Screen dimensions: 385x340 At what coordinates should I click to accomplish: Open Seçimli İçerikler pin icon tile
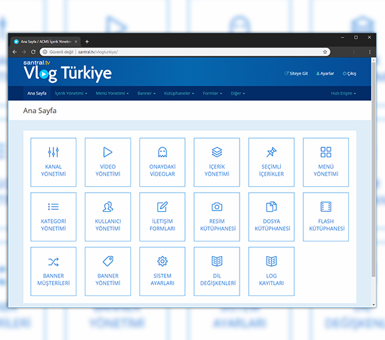pyautogui.click(x=271, y=162)
